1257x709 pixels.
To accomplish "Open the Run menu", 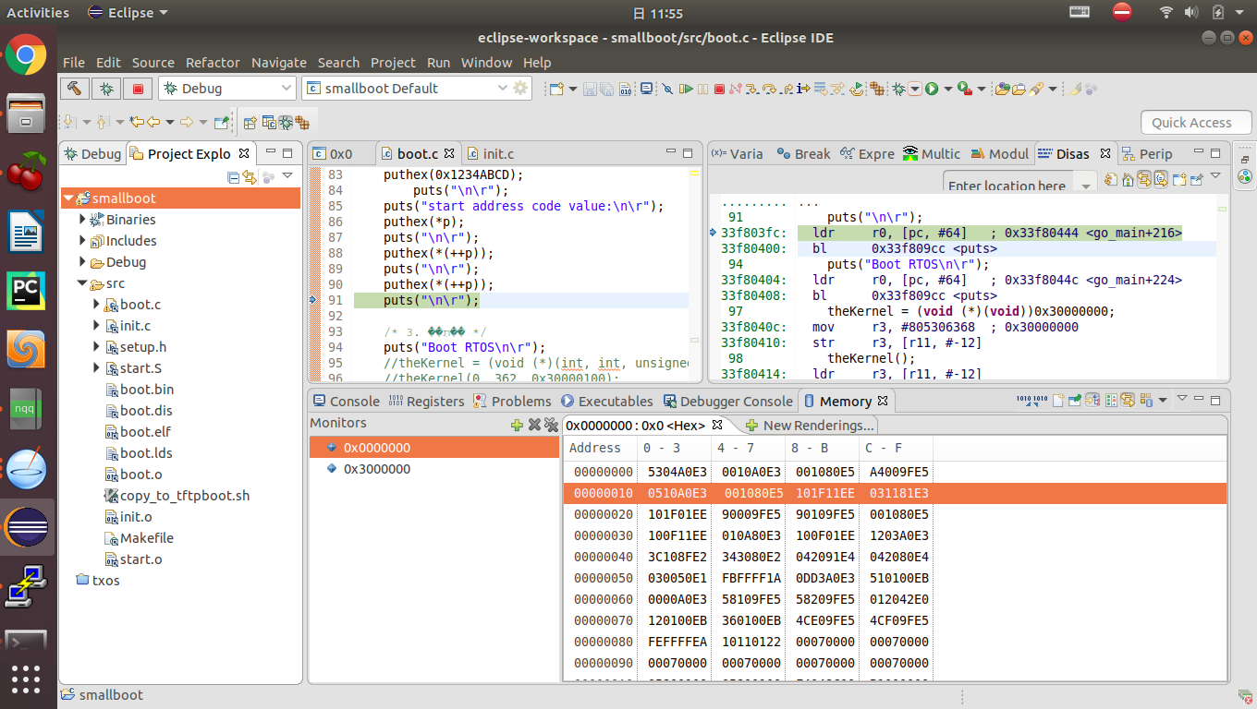I will [x=437, y=62].
